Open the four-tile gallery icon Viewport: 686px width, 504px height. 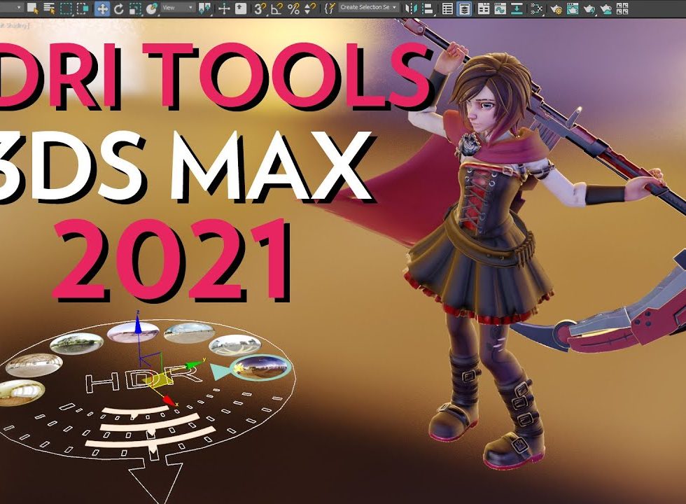click(622, 8)
